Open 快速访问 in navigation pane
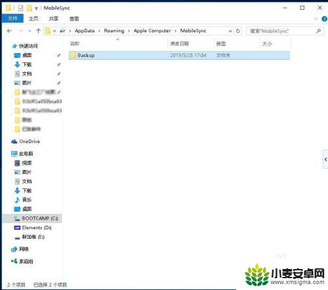 [28, 46]
